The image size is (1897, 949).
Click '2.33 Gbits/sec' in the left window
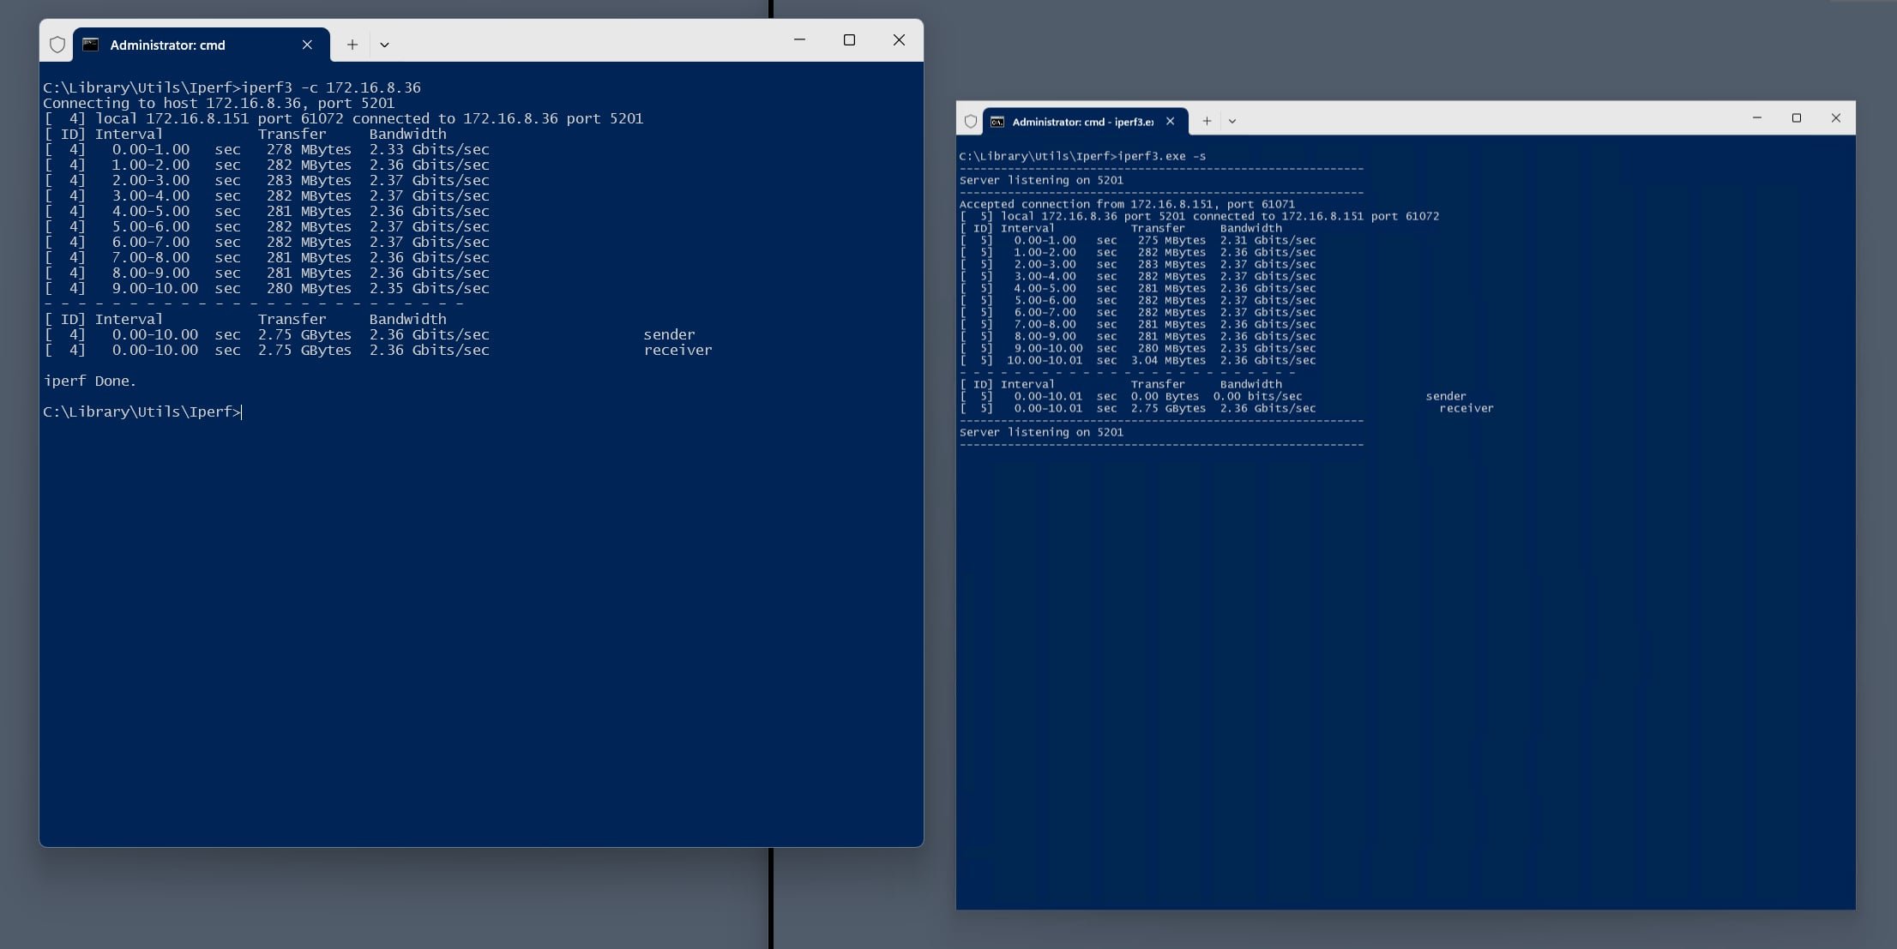click(x=429, y=149)
